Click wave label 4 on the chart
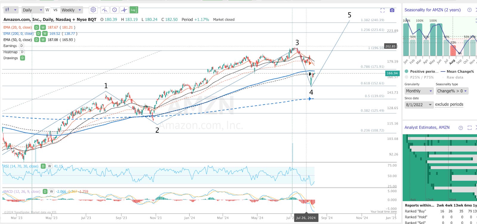This screenshot has height=224, width=477. (x=311, y=92)
